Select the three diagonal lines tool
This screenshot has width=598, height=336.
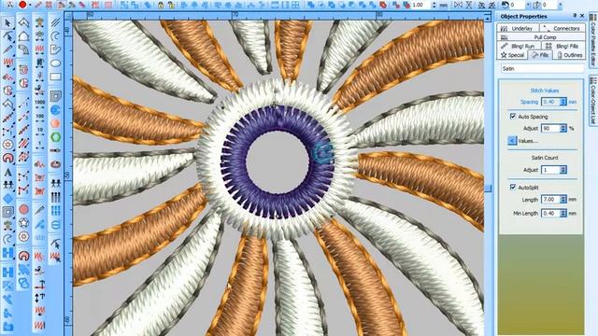[56, 22]
